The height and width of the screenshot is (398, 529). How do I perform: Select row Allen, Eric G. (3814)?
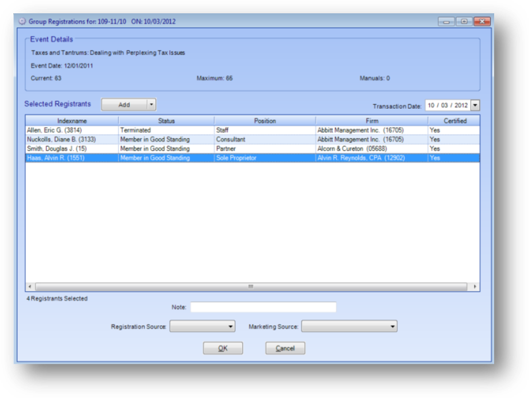(252, 130)
